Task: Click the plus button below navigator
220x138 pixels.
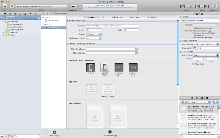Action: click(2, 136)
